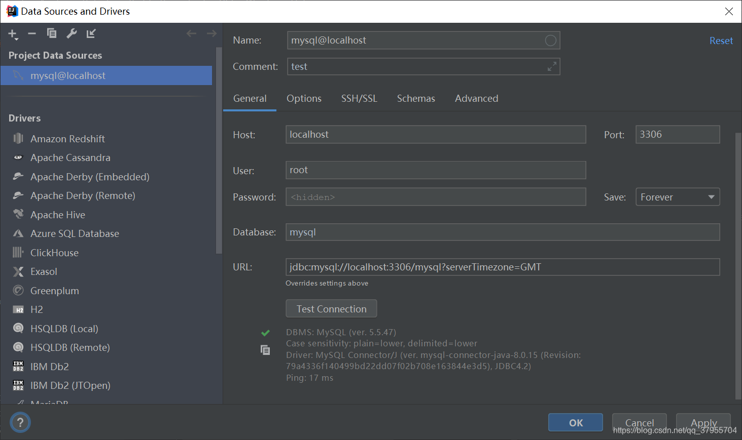The height and width of the screenshot is (440, 742).
Task: Open the help question mark button
Action: 20,422
